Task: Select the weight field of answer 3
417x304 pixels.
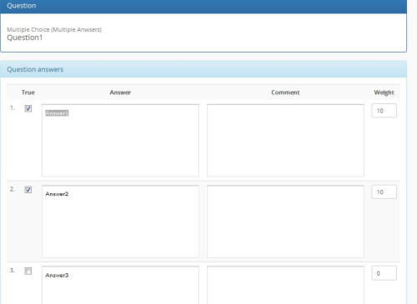Action: point(384,273)
